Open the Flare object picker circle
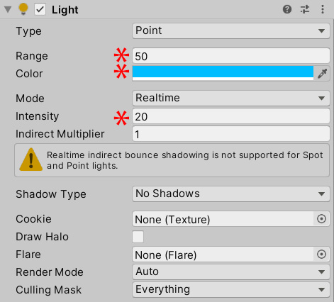 point(321,255)
